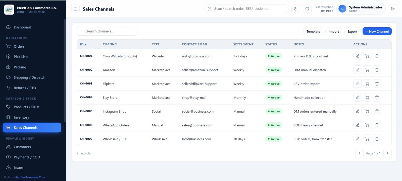This screenshot has height=181, width=402.
Task: Focus the scan/search order input
Action: [x=246, y=9]
